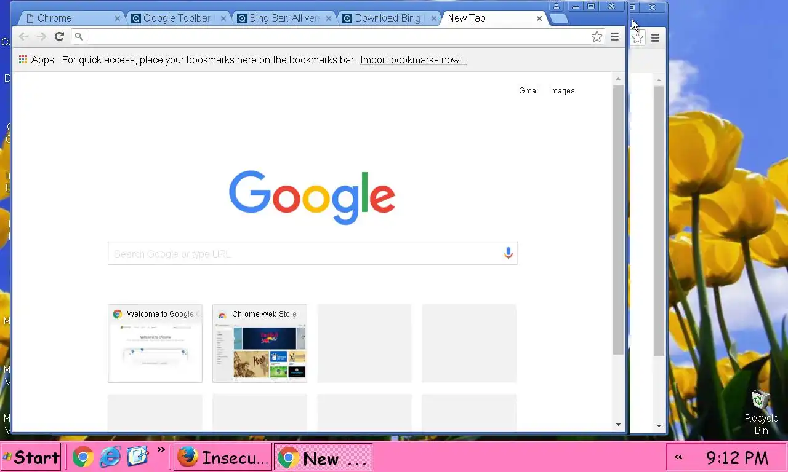The height and width of the screenshot is (472, 788).
Task: Click the back window scrollbar thumb
Action: (x=659, y=221)
